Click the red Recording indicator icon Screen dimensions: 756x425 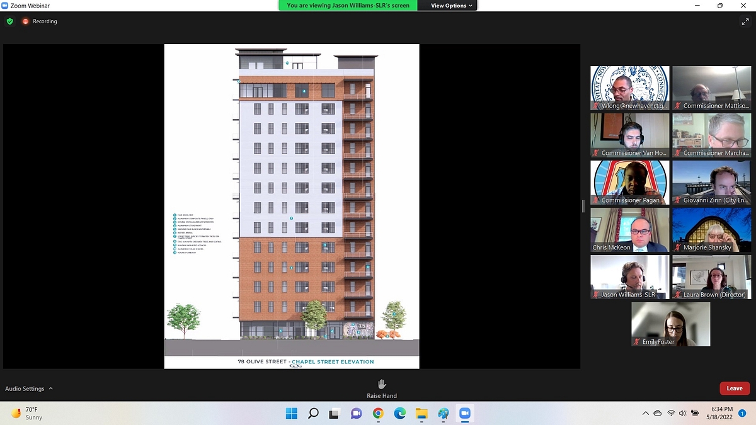click(x=26, y=21)
